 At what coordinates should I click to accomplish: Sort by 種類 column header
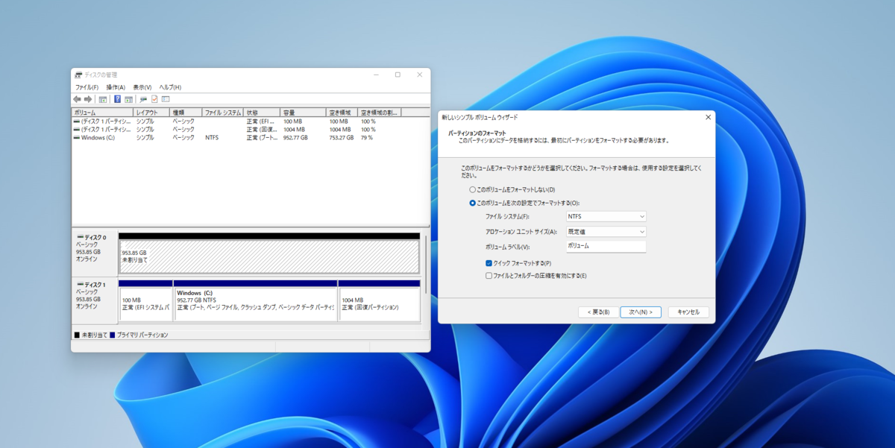tap(186, 113)
